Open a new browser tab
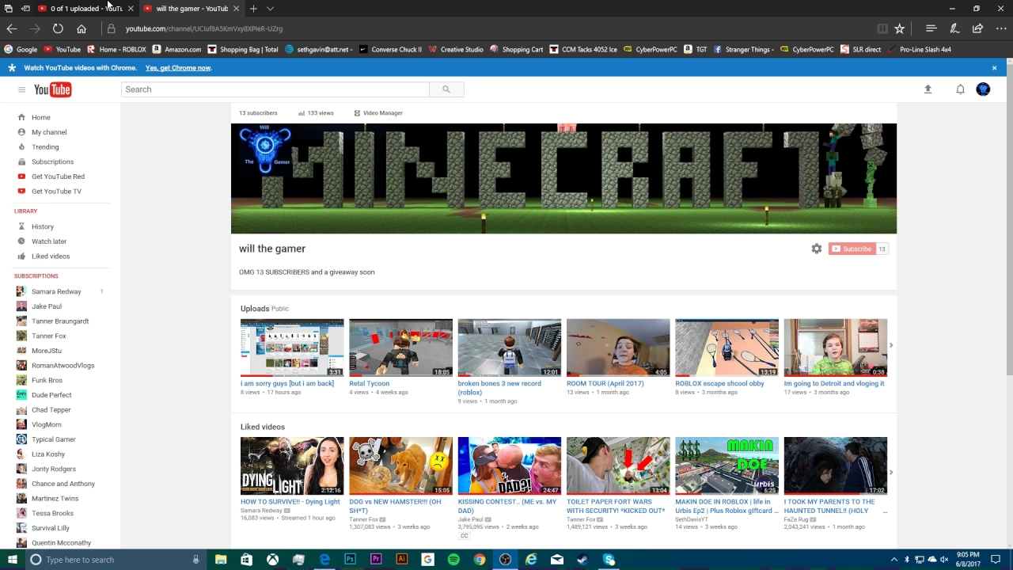 coord(253,9)
